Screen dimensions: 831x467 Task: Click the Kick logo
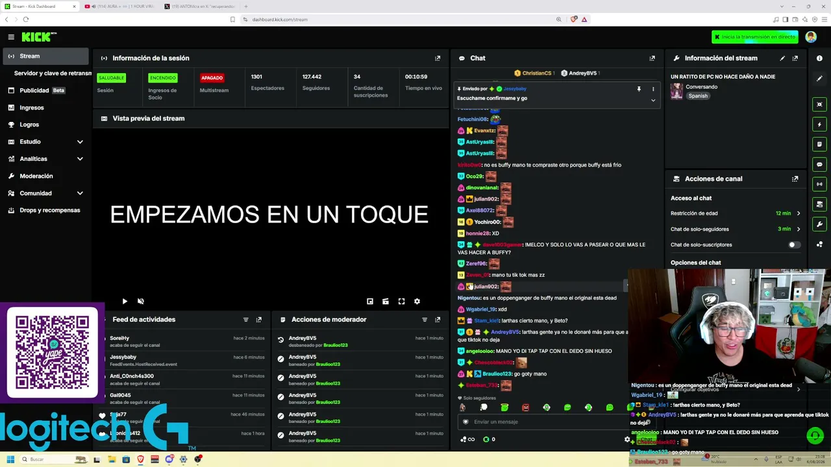(39, 37)
